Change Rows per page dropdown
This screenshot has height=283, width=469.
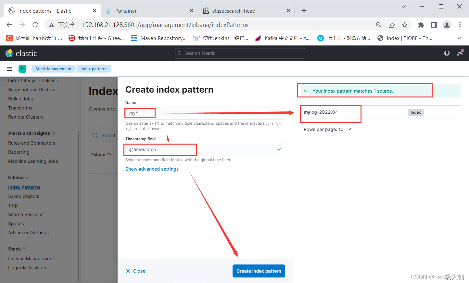coord(327,129)
